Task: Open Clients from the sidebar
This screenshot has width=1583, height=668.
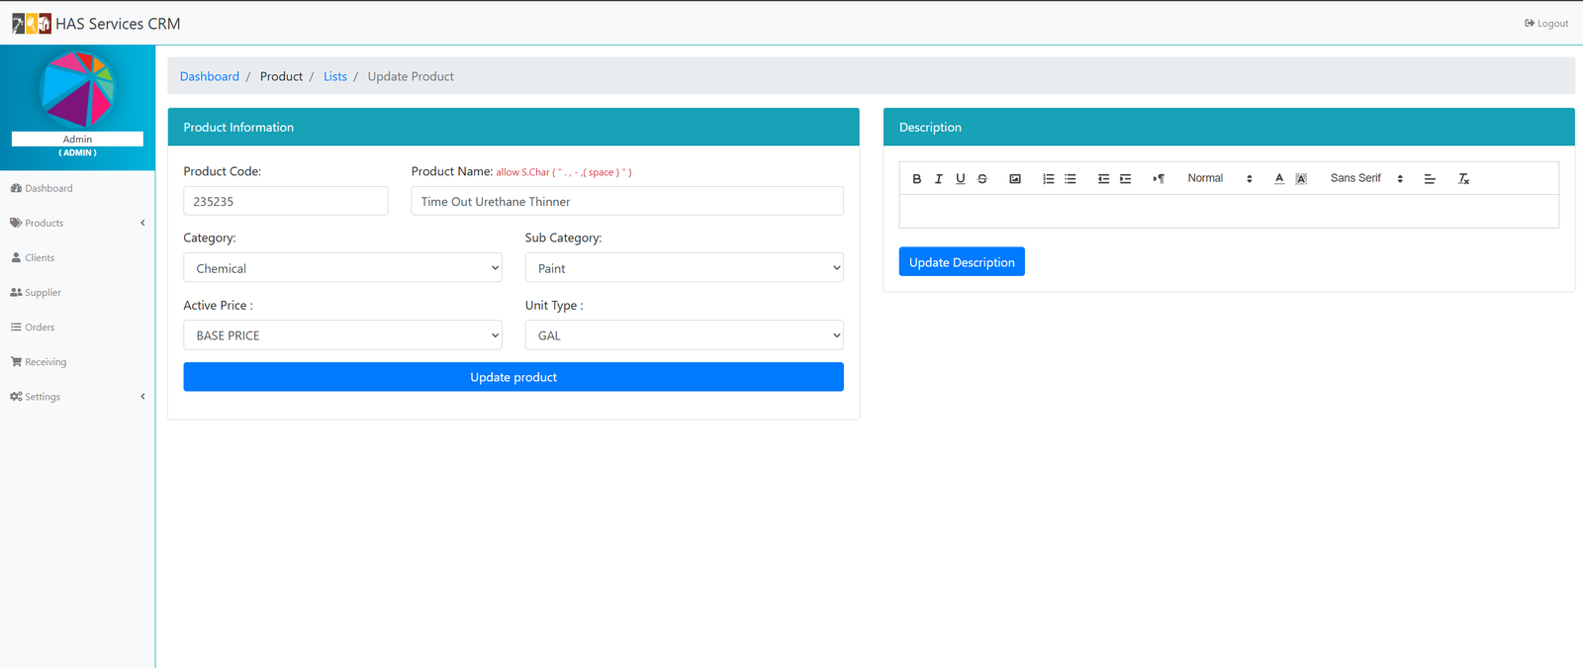Action: click(x=40, y=257)
